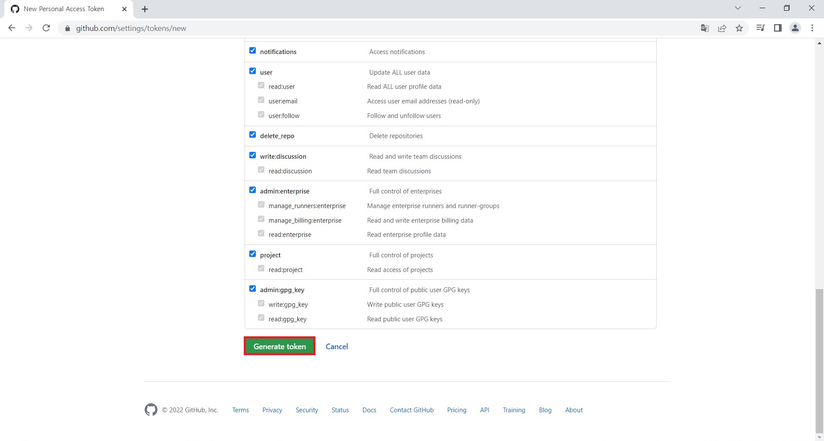
Task: Open the API footer link
Action: (485, 410)
